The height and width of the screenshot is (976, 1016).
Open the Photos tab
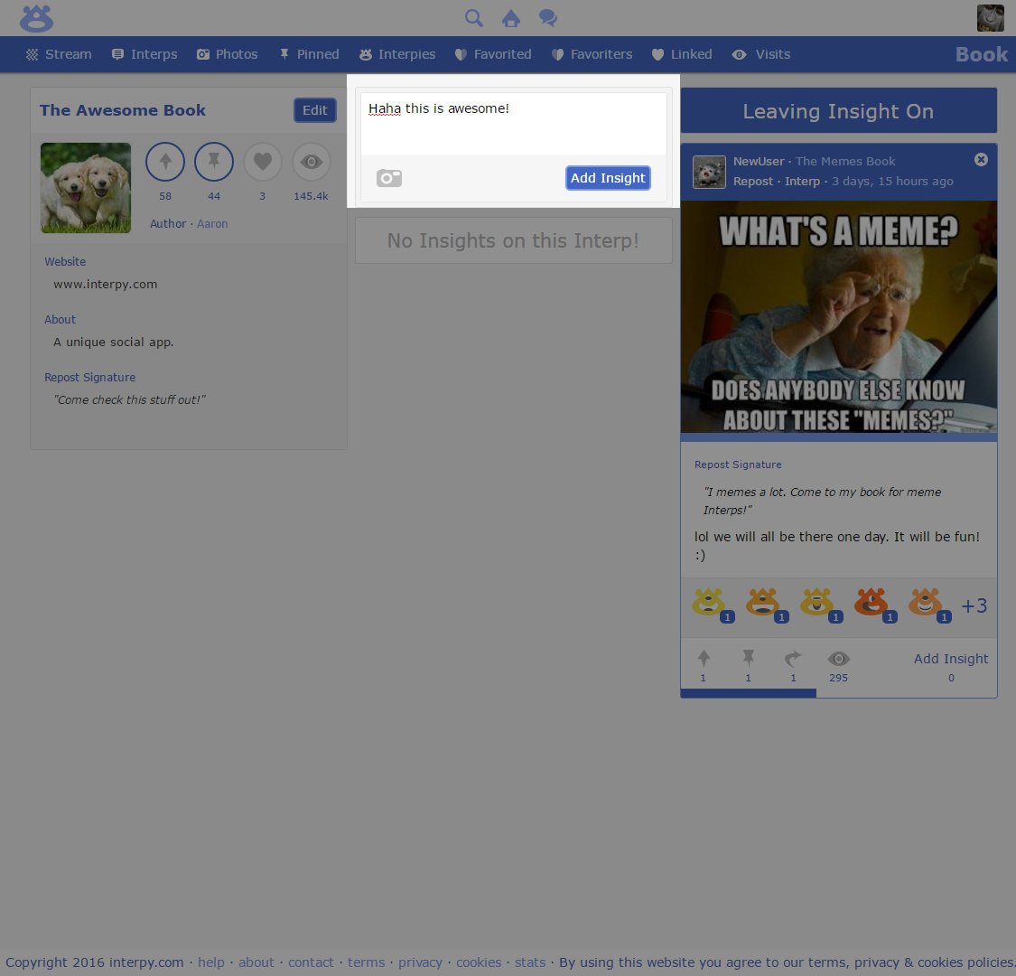click(227, 54)
